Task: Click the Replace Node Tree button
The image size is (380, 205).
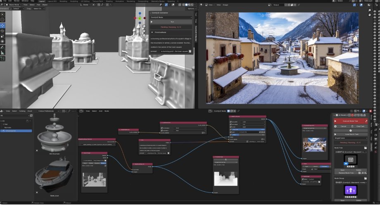Action: tap(346, 173)
